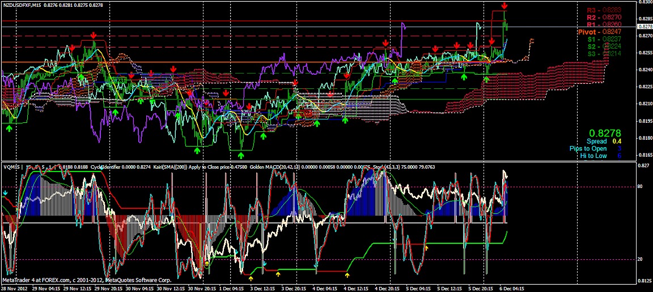The height and width of the screenshot is (292, 653).
Task: Click the 30 Nov 20:15 time label
Action: pos(202,288)
